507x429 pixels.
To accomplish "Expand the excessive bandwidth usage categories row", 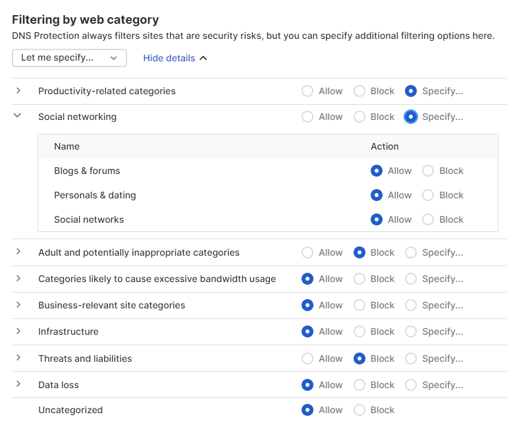I will pos(18,278).
